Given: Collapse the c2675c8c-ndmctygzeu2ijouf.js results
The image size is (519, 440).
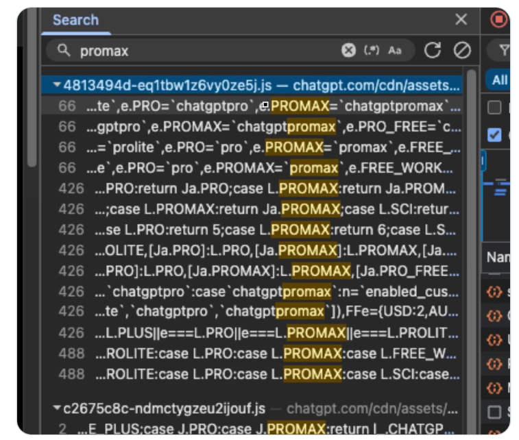Looking at the screenshot, I should [x=57, y=408].
